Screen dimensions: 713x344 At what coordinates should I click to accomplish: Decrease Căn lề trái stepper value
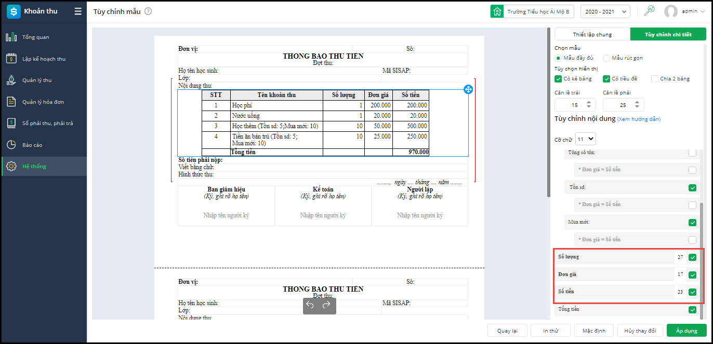tap(588, 107)
